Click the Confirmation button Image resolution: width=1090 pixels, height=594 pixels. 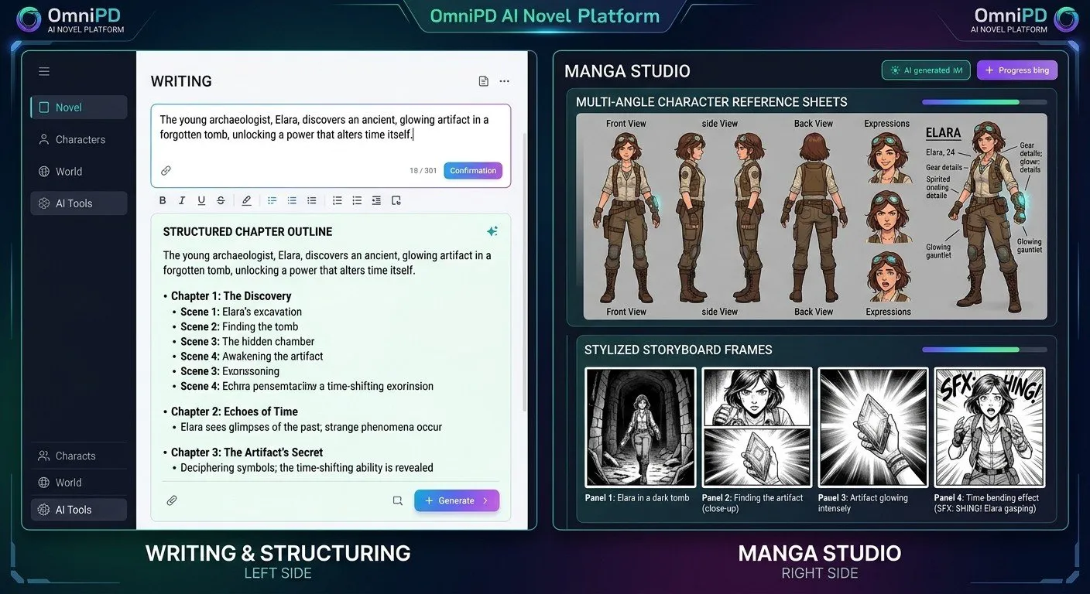coord(473,171)
